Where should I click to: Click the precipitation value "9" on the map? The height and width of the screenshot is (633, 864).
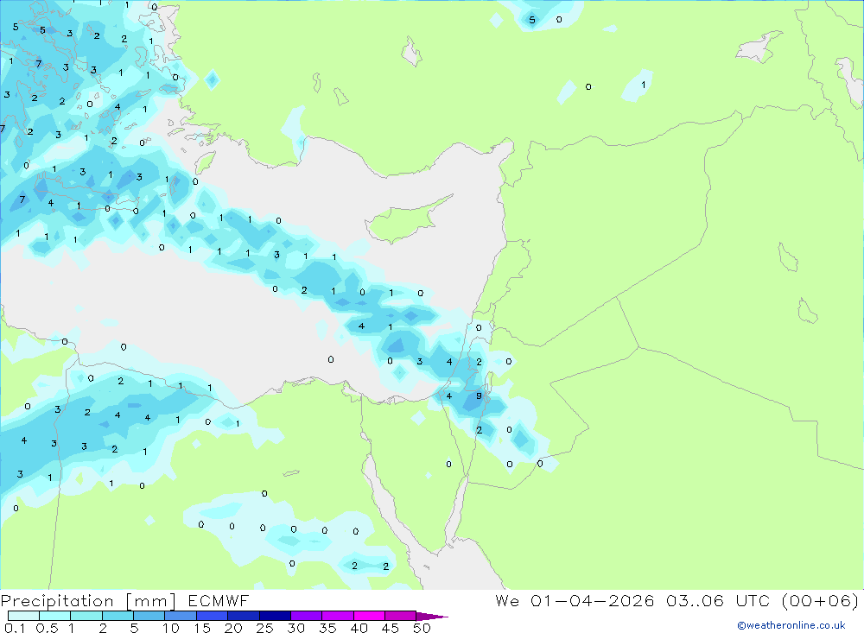479,396
